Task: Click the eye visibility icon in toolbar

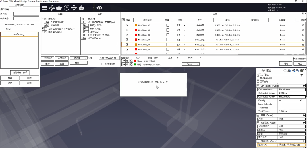Action: tap(99, 8)
